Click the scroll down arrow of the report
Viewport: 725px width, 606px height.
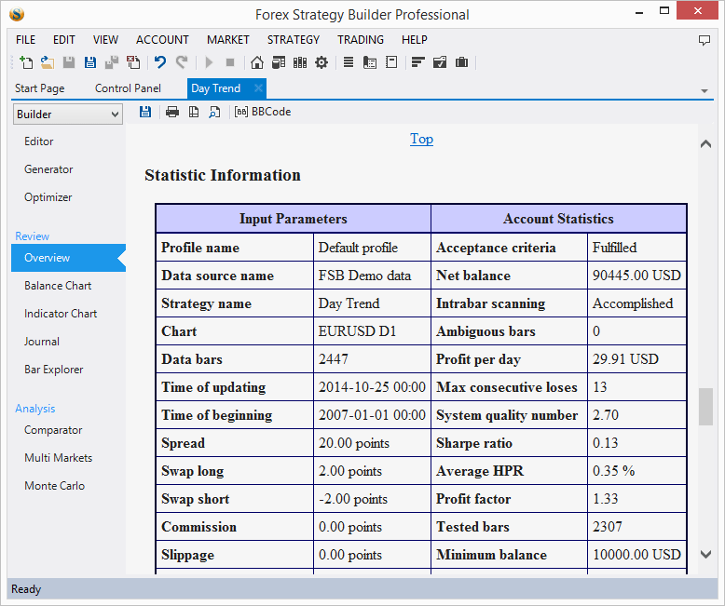pyautogui.click(x=705, y=554)
